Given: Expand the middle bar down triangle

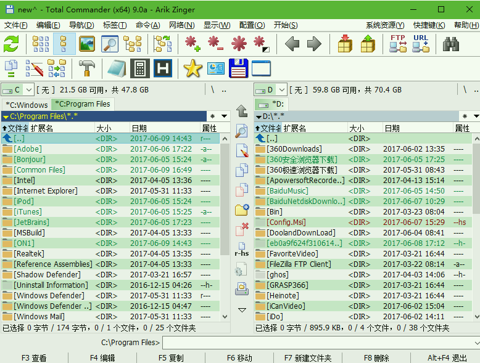Looking at the screenshot, I should click(242, 310).
